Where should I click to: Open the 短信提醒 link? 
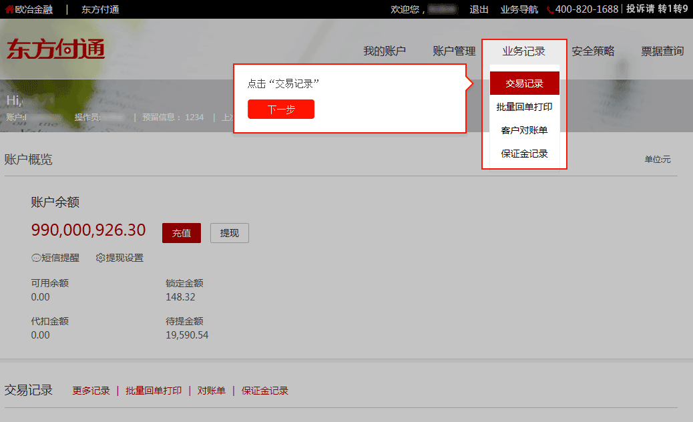[x=61, y=258]
